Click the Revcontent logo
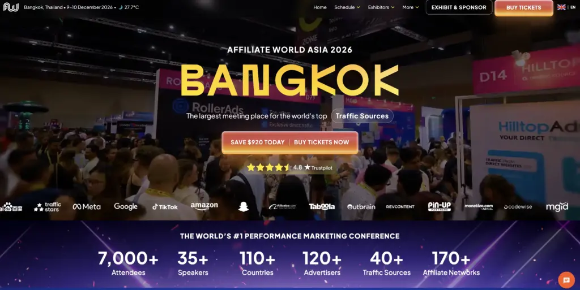This screenshot has height=290, width=580. click(x=400, y=207)
